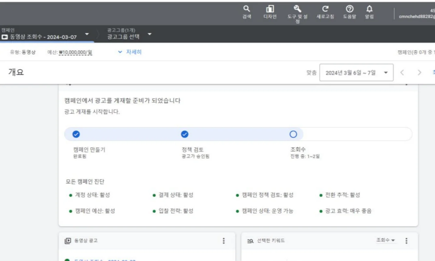Open the 검색 search tool
The width and height of the screenshot is (435, 261).
click(247, 12)
